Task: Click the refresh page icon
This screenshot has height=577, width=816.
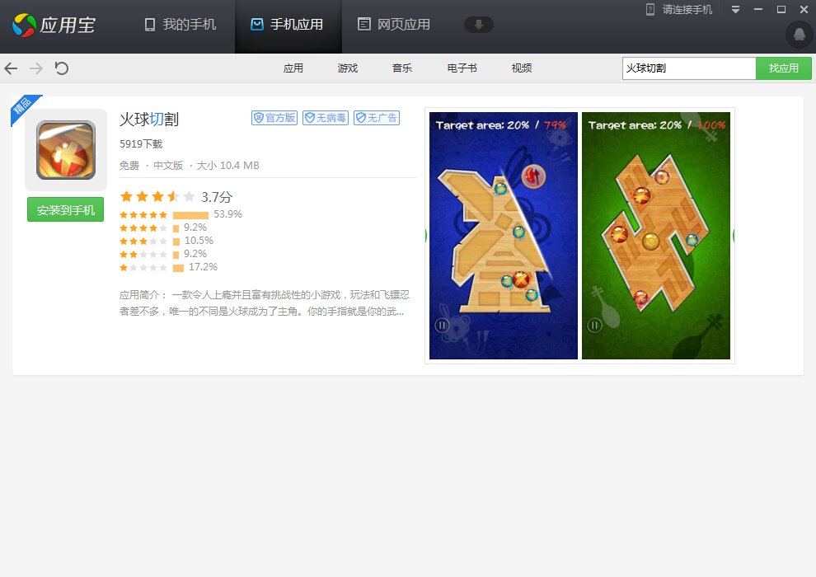Action: coord(62,68)
